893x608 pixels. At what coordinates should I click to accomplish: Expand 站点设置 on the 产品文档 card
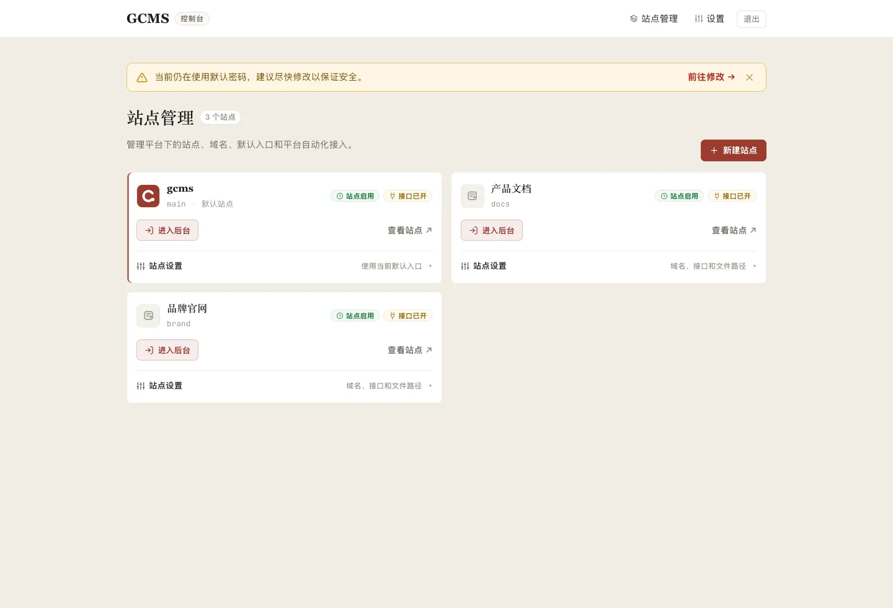tap(608, 266)
